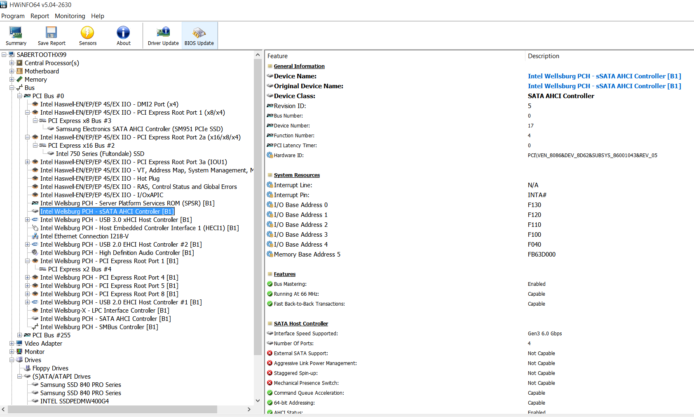Screen dimensions: 694x417
Task: Click the Drives icon in the tree
Action: pyautogui.click(x=19, y=360)
